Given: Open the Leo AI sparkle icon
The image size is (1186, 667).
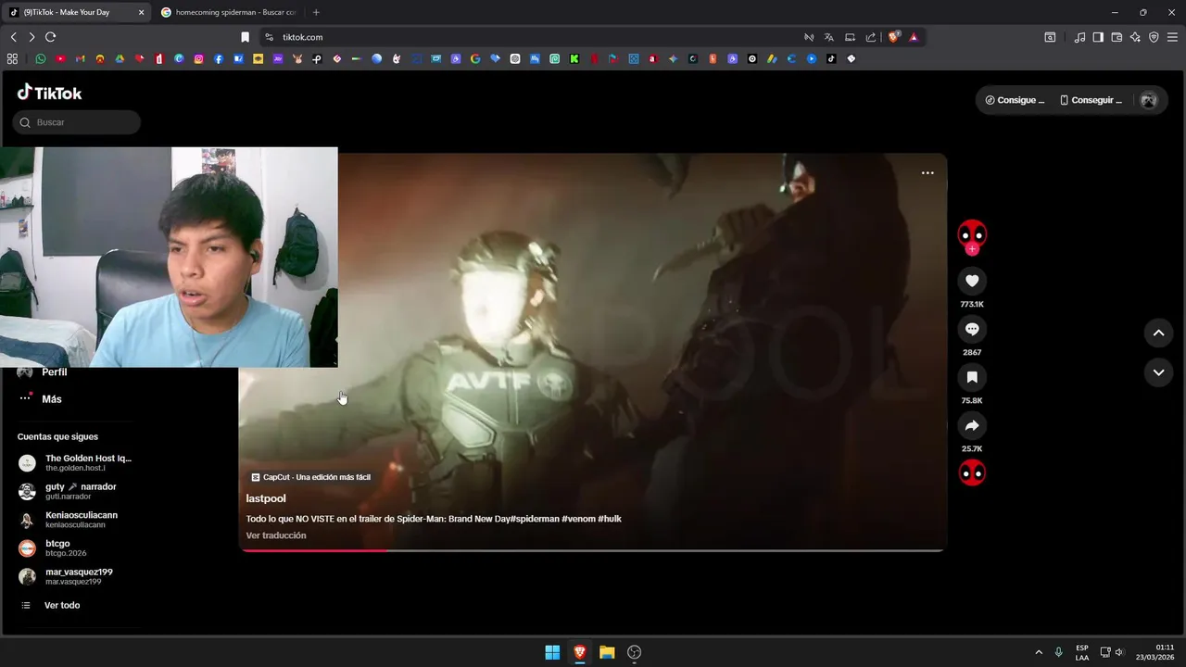Looking at the screenshot, I should click(1135, 37).
